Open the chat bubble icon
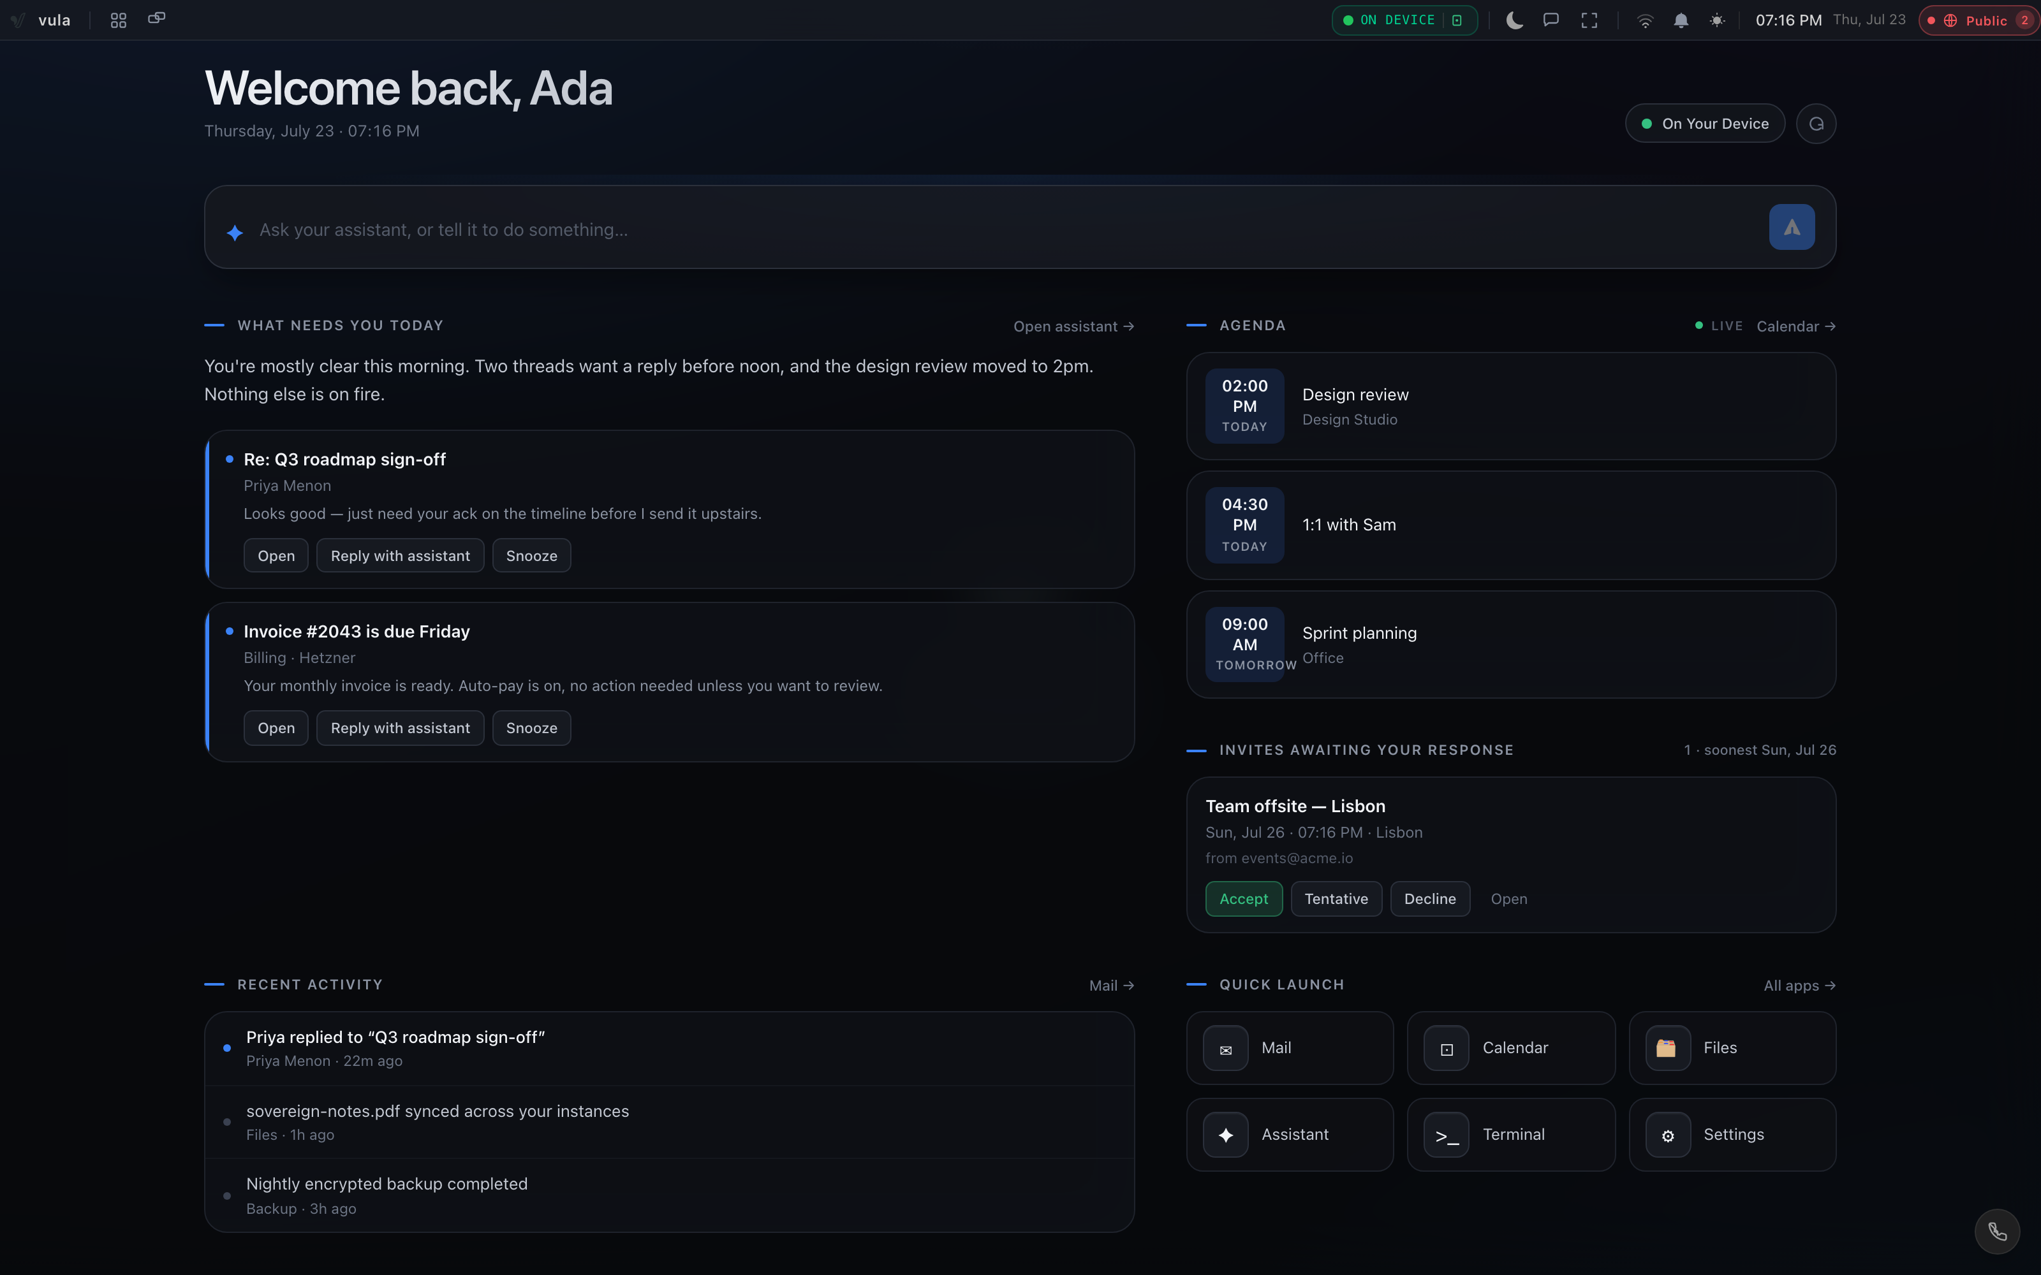This screenshot has height=1275, width=2041. [x=1551, y=20]
